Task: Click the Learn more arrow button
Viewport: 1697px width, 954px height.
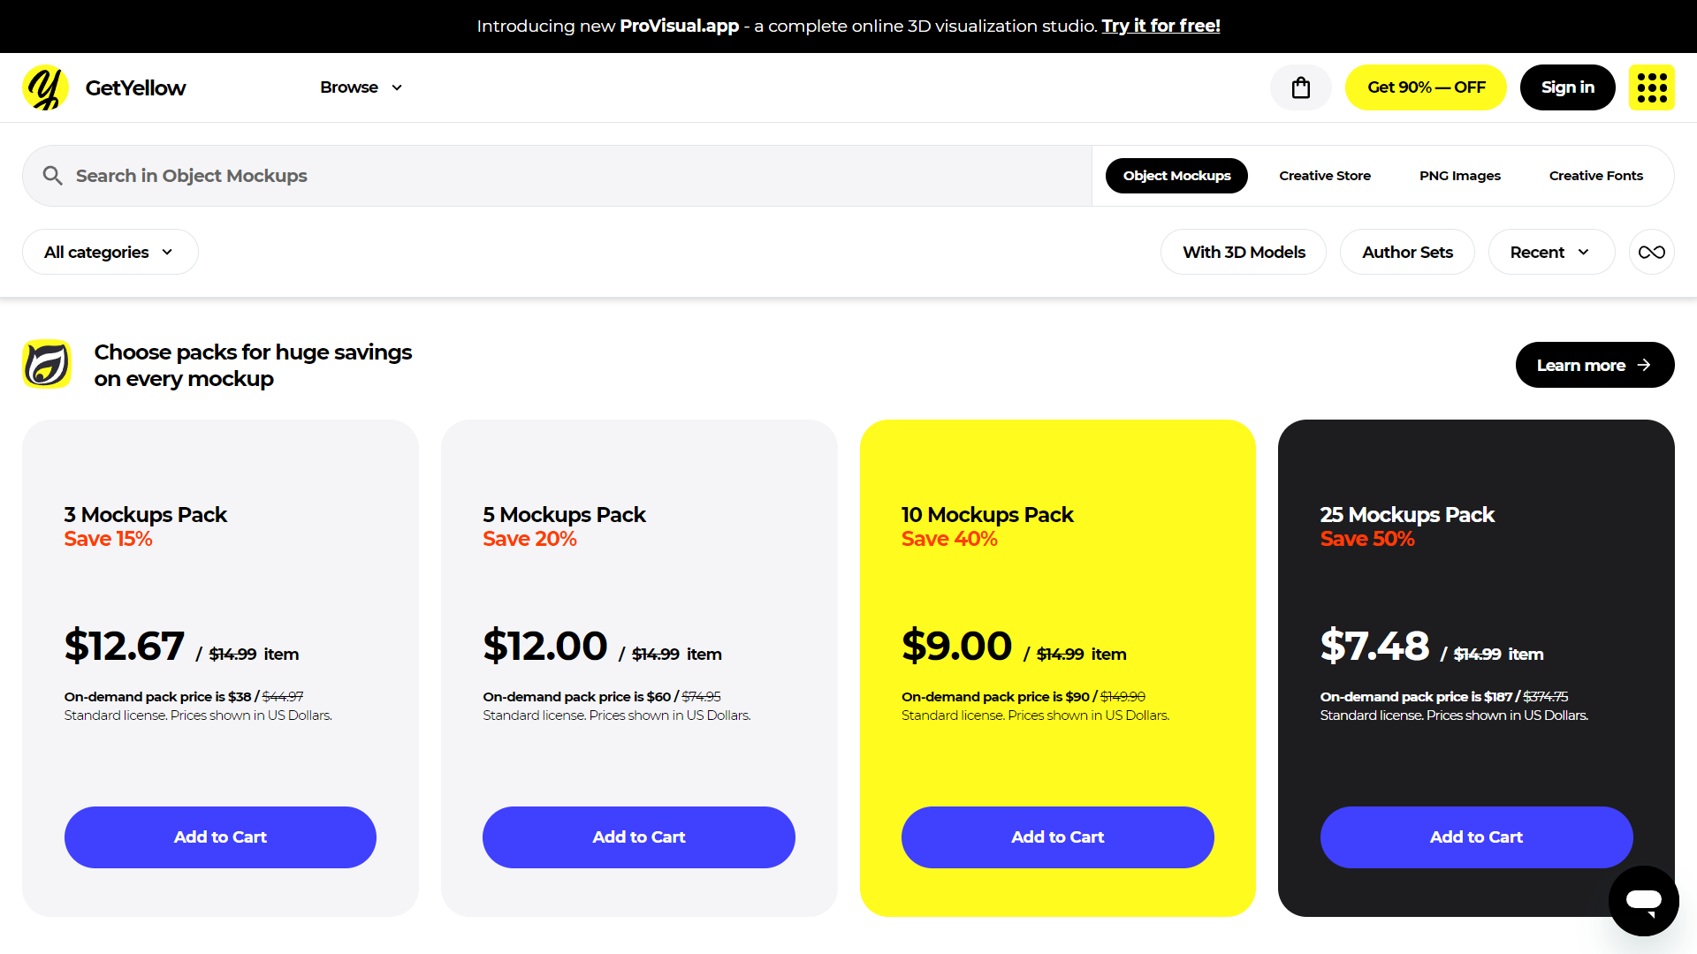Action: click(x=1594, y=365)
